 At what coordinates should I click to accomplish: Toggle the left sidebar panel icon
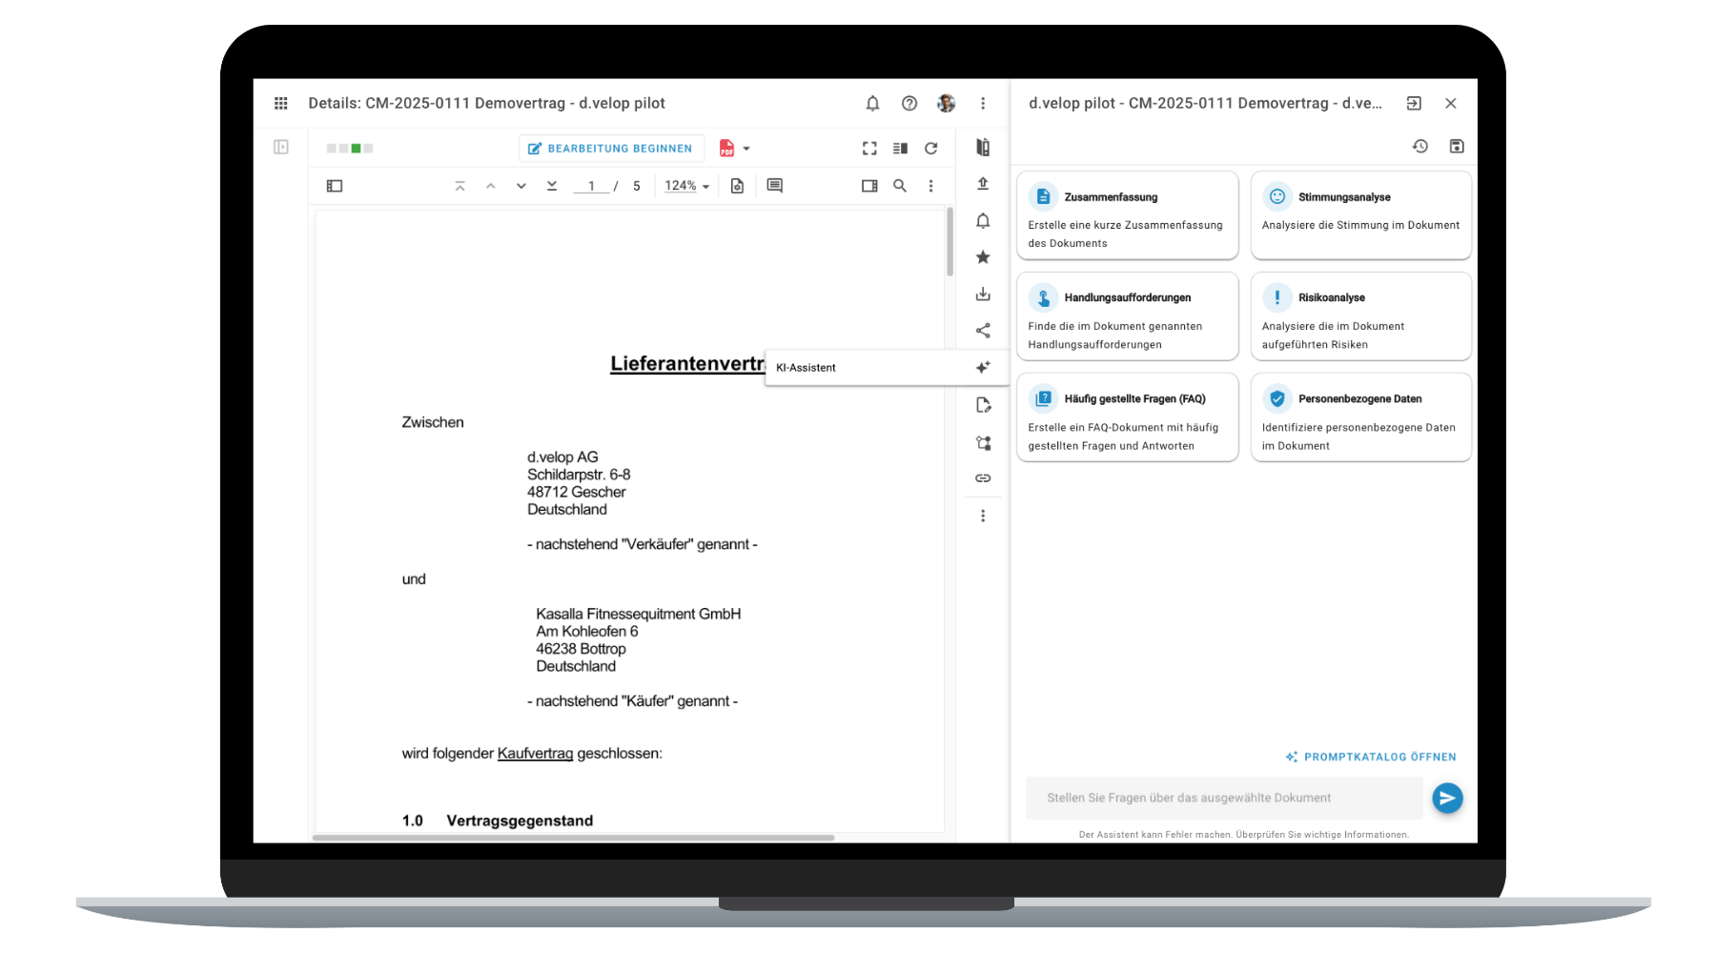281,147
